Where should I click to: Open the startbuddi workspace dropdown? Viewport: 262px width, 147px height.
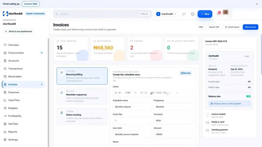click(x=166, y=14)
